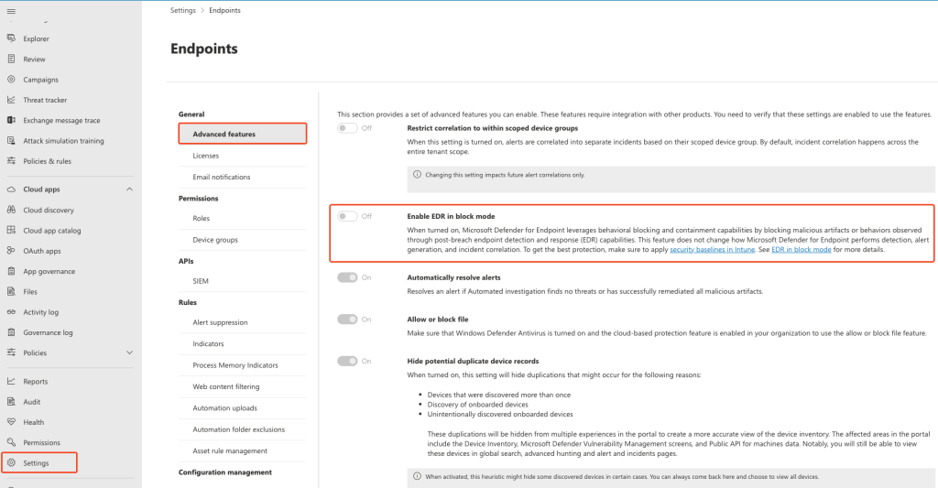Open the Health heart icon
This screenshot has height=488, width=938.
point(12,422)
